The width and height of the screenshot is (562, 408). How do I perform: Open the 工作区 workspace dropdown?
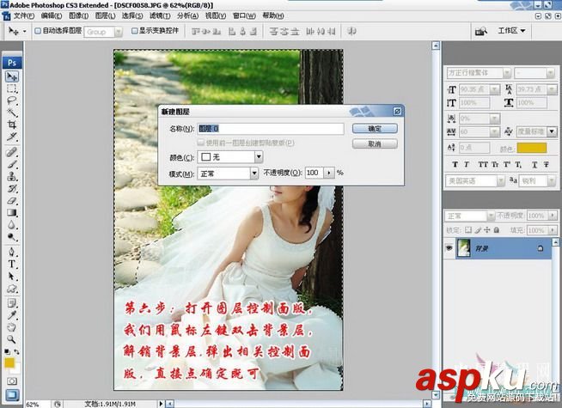click(511, 31)
